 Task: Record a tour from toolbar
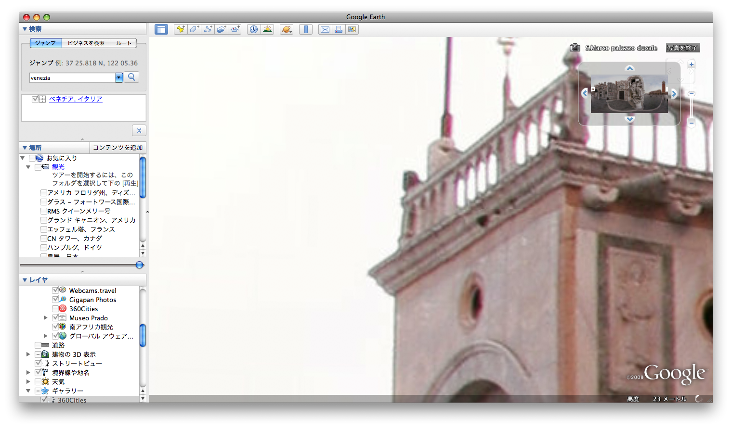coord(235,29)
